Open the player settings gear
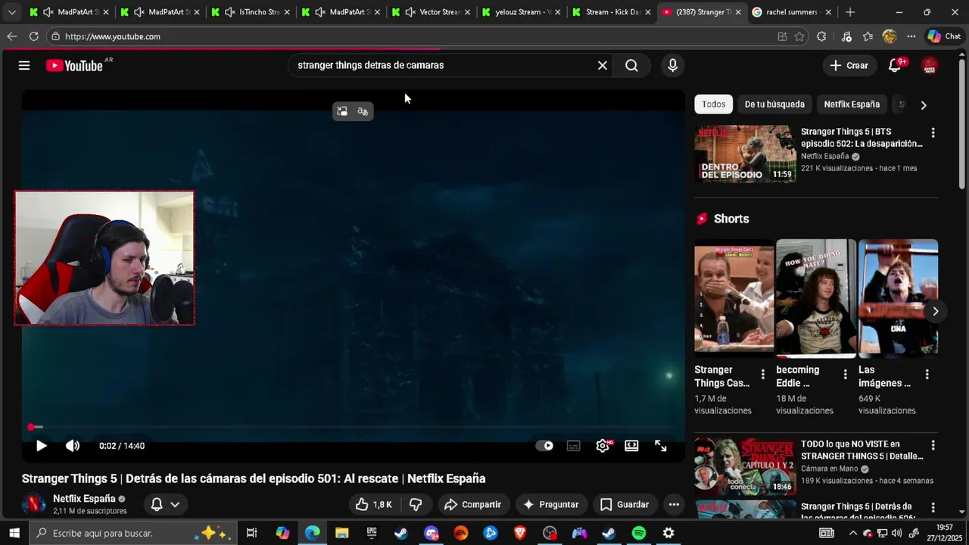 tap(603, 446)
